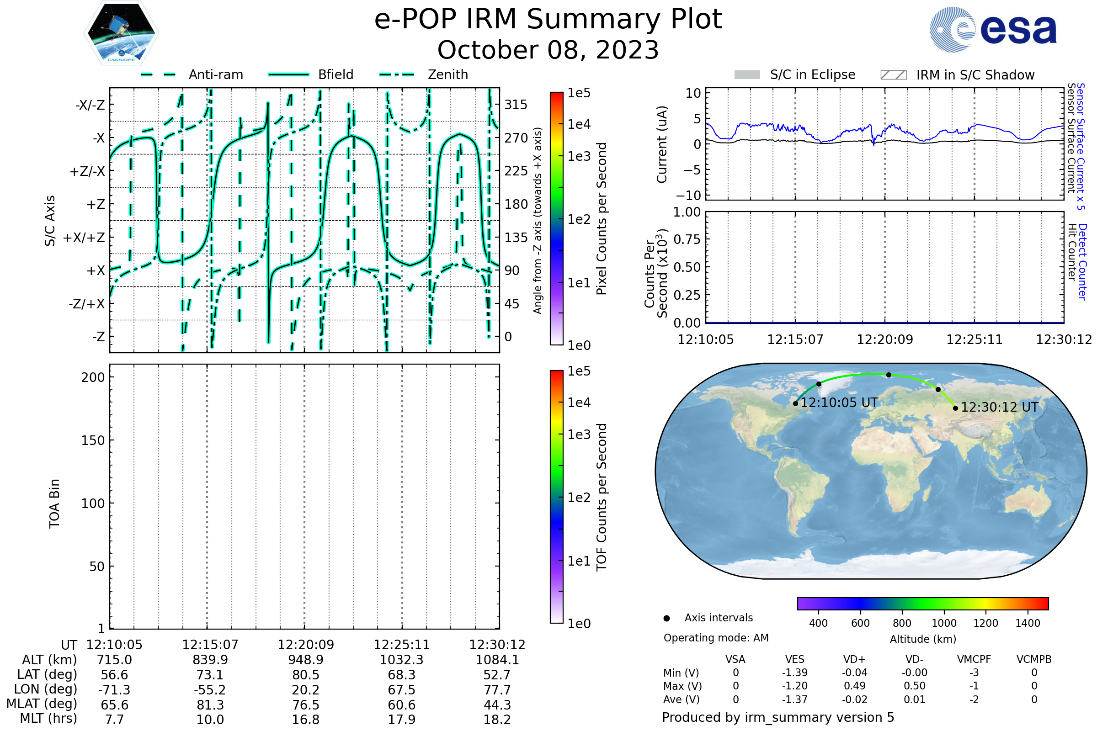Click the VMCPF column header

tap(974, 659)
